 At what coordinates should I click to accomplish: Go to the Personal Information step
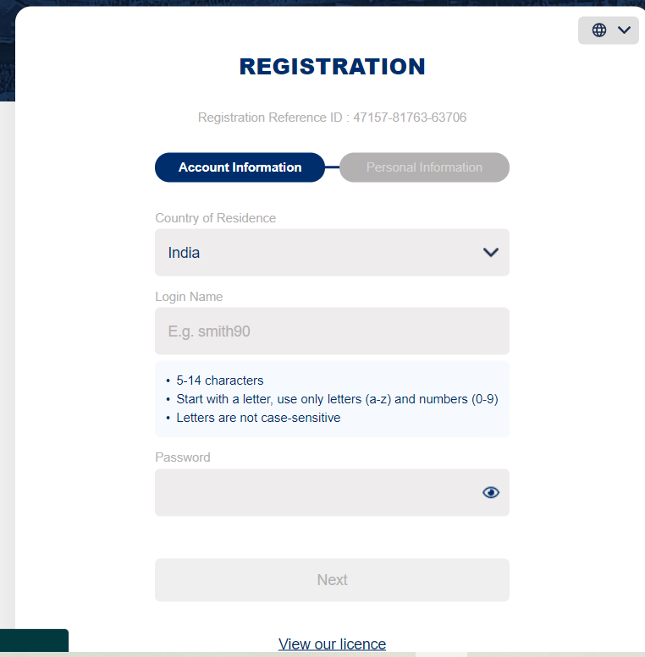[x=424, y=167]
